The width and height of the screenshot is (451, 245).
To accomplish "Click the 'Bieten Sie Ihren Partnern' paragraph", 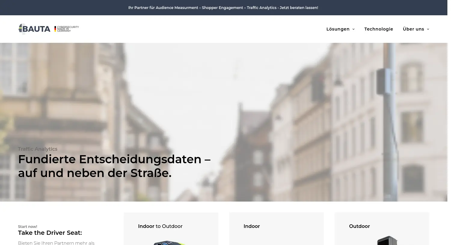I will 56,243.
